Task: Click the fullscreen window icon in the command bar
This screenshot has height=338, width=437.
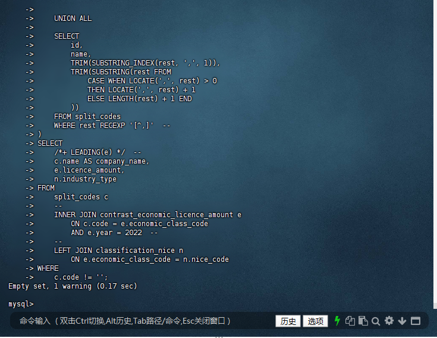Action: 416,321
